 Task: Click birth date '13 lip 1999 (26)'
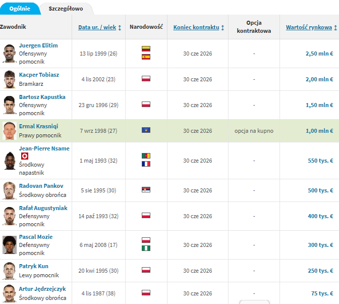98,54
